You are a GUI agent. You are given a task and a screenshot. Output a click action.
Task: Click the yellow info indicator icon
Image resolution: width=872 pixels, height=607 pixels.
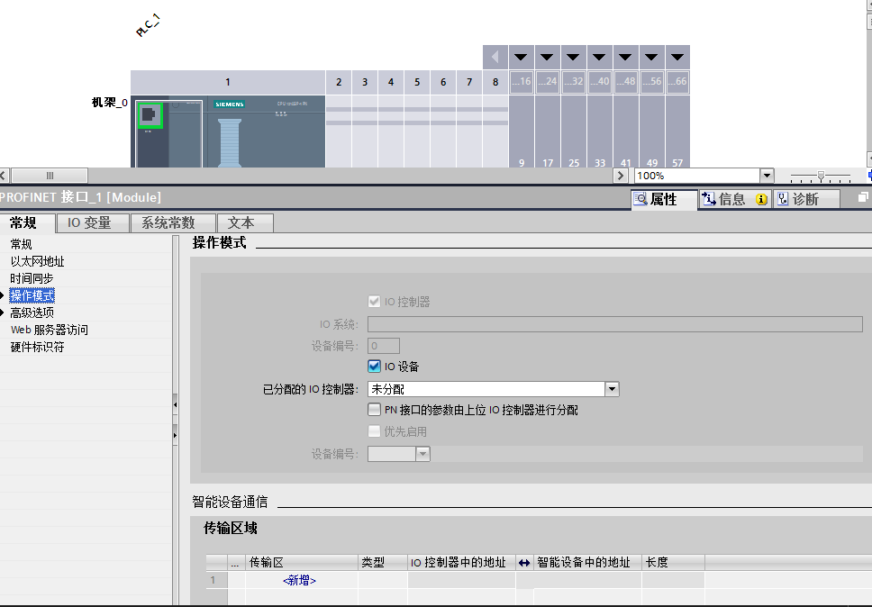761,199
